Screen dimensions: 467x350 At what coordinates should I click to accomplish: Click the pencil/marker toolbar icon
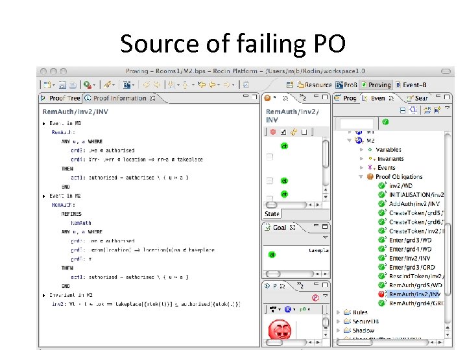point(108,84)
